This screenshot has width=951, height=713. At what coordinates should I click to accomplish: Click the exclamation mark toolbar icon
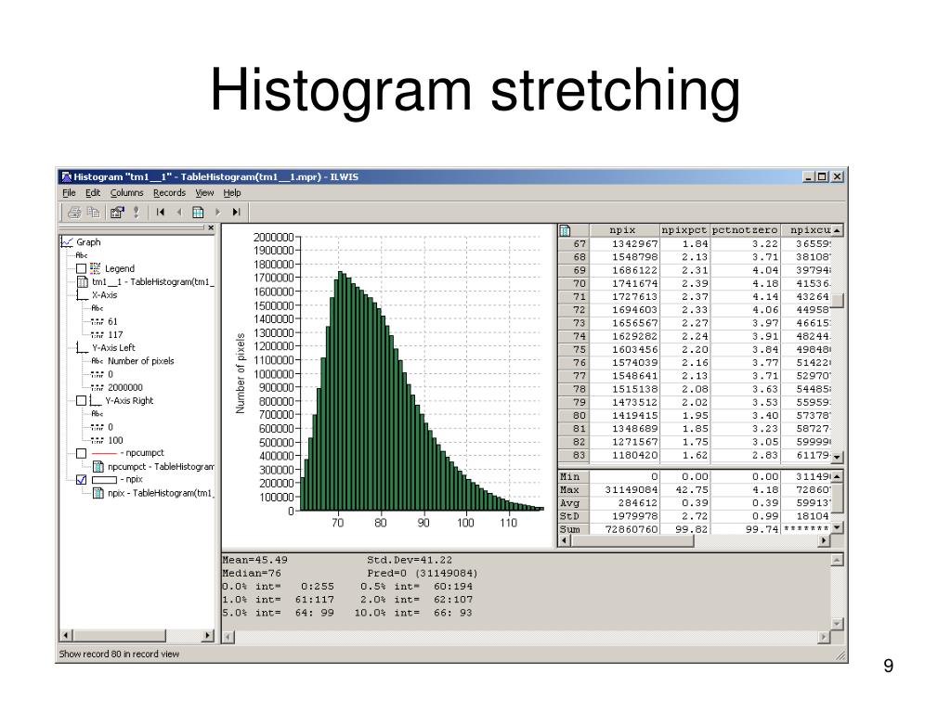pos(137,213)
